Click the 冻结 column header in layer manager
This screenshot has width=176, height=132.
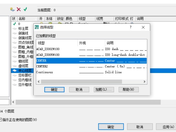pos(50,19)
